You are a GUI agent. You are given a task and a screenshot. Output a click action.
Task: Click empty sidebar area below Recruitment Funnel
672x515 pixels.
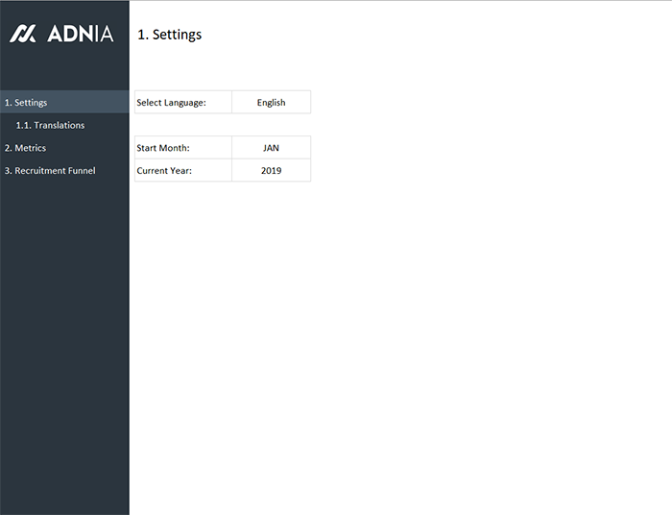(x=64, y=336)
